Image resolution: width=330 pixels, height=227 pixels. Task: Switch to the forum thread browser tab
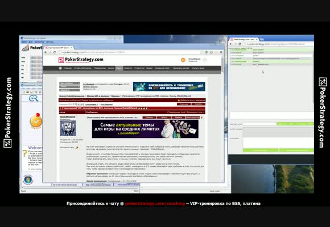pos(59,48)
